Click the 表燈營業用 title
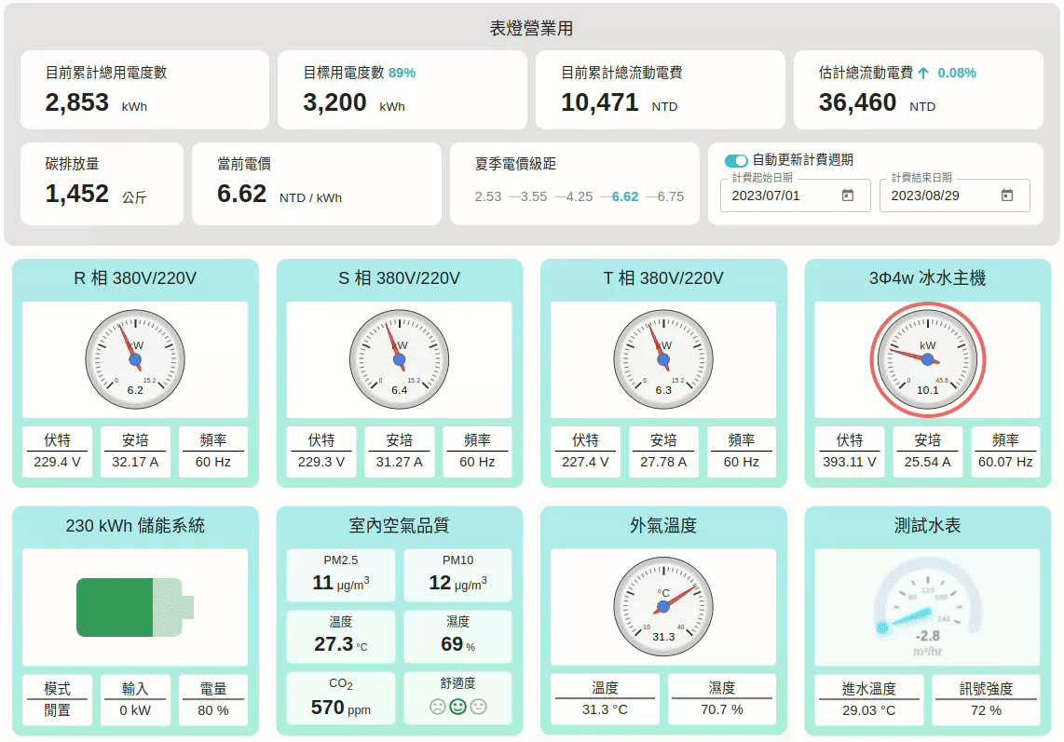The height and width of the screenshot is (742, 1064). point(531,29)
